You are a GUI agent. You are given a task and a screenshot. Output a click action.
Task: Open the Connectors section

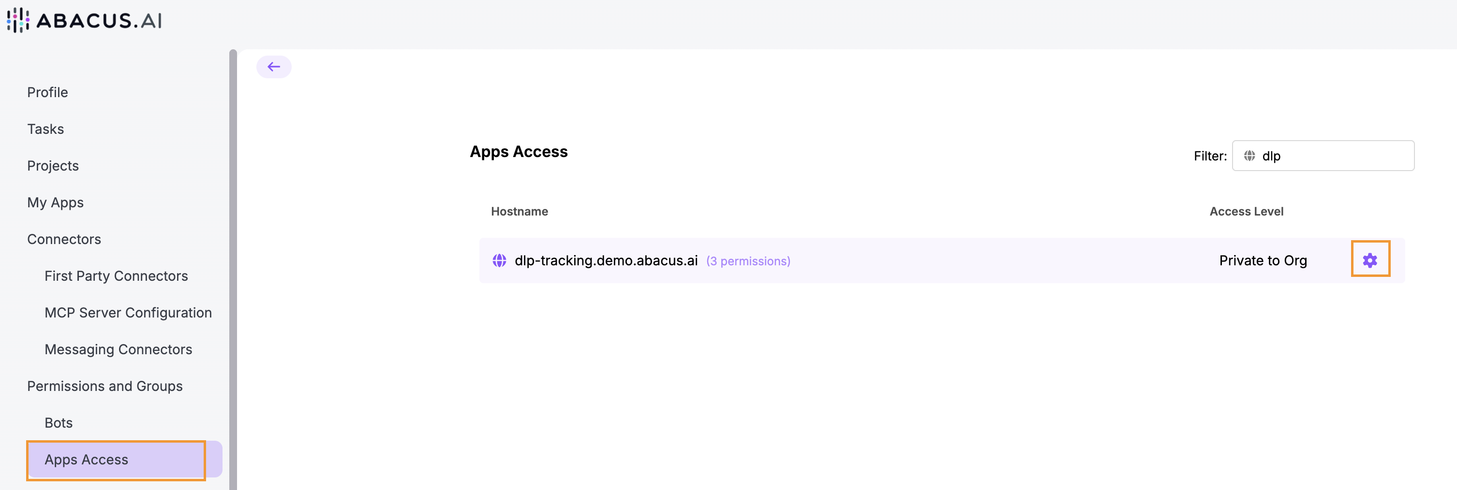(x=64, y=239)
